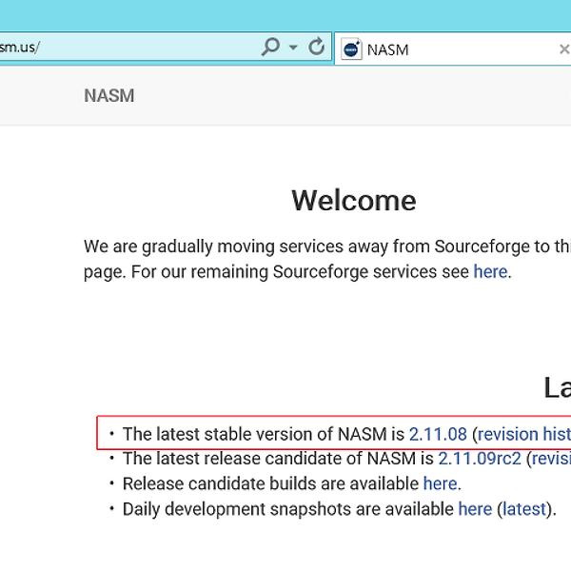
Task: Click the Welcome heading
Action: point(353,201)
